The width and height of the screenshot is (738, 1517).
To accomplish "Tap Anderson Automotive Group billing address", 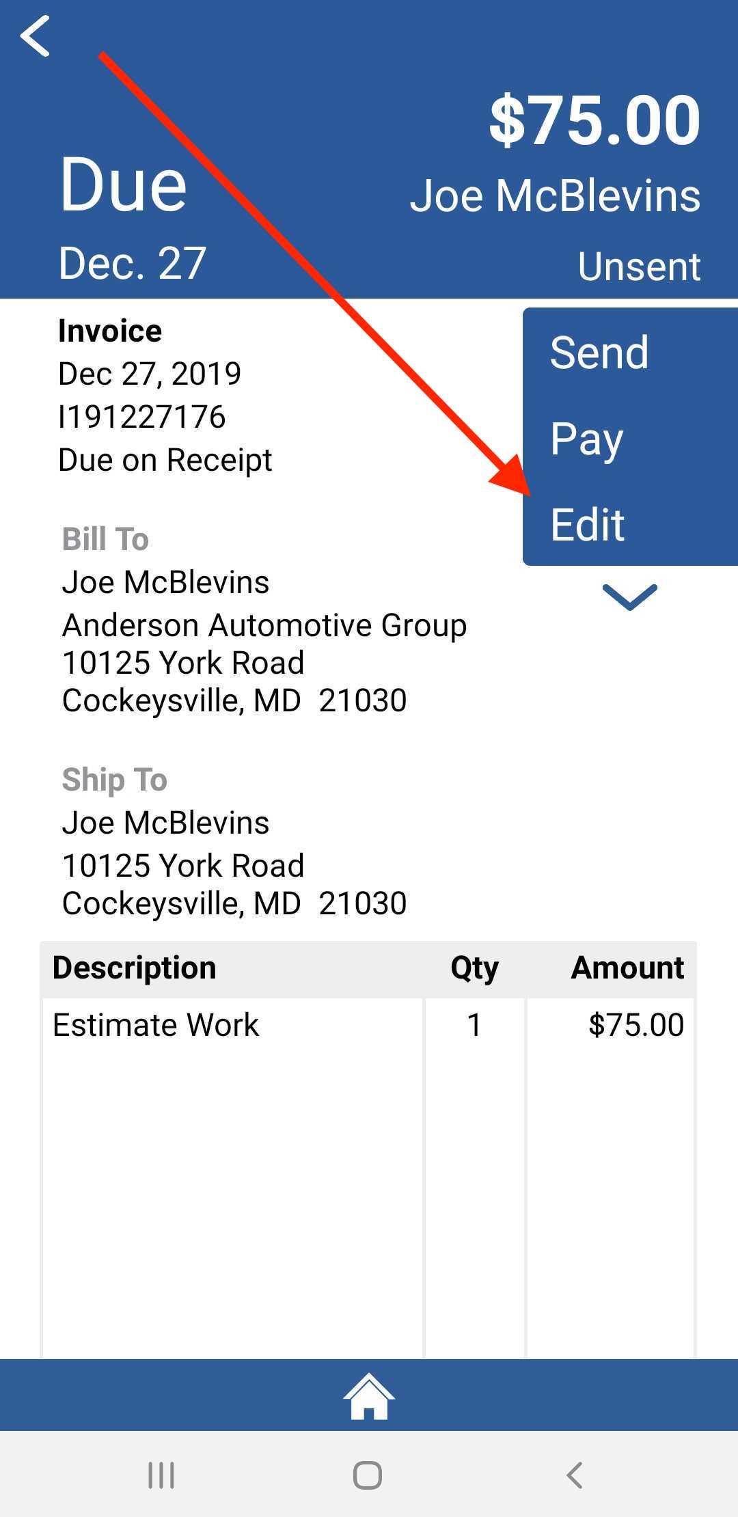I will (x=264, y=625).
